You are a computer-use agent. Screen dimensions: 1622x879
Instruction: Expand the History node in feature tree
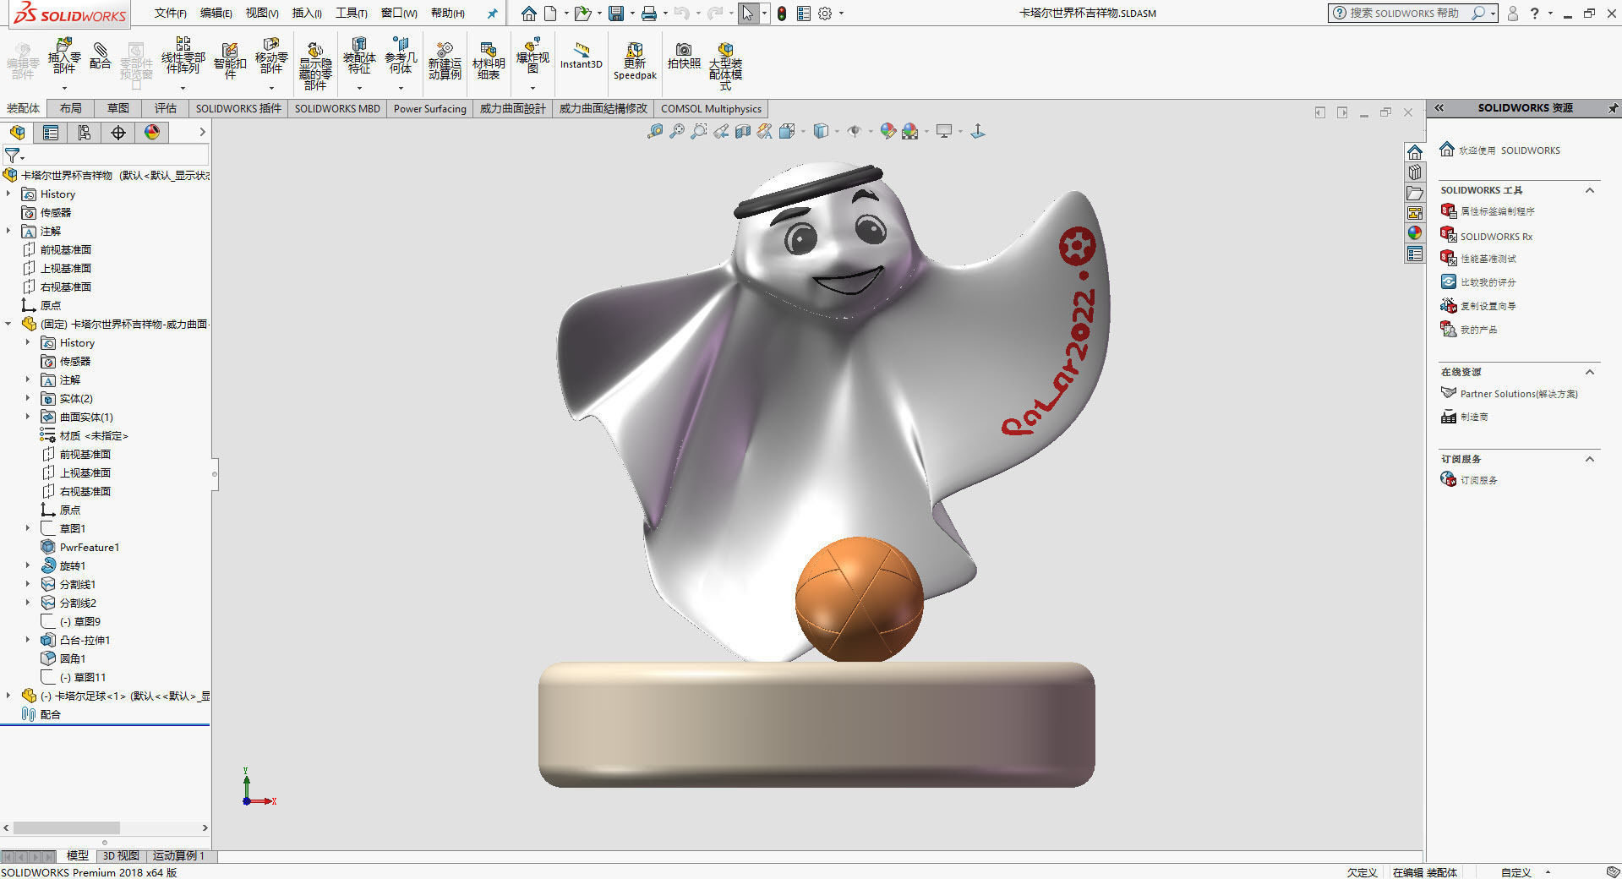10,194
